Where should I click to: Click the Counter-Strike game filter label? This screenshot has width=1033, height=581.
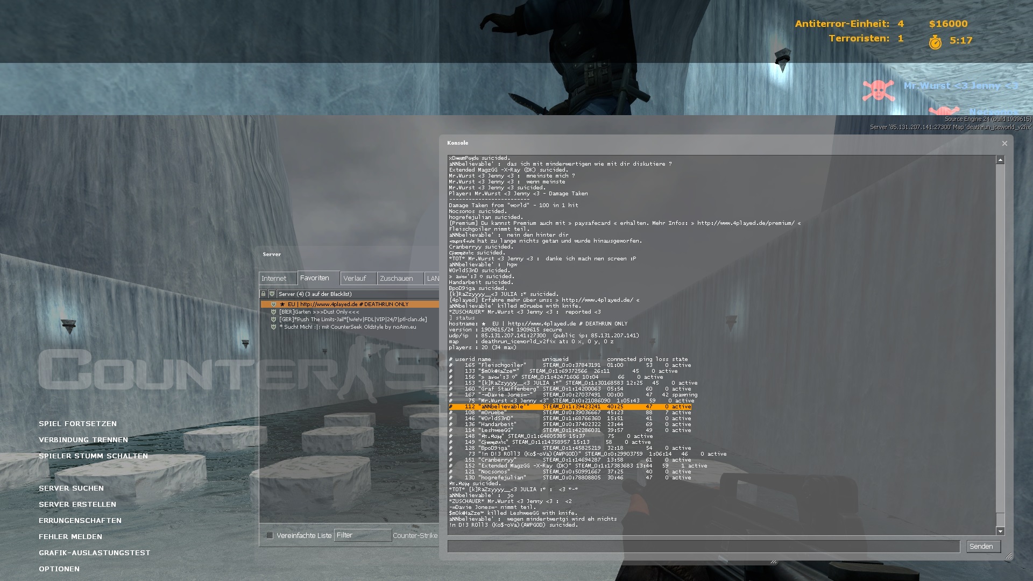pos(415,536)
